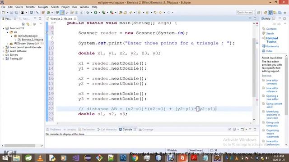This screenshot has height=162, width=289.
Task: Click the editor vertical scrollbar
Action: [x=254, y=68]
